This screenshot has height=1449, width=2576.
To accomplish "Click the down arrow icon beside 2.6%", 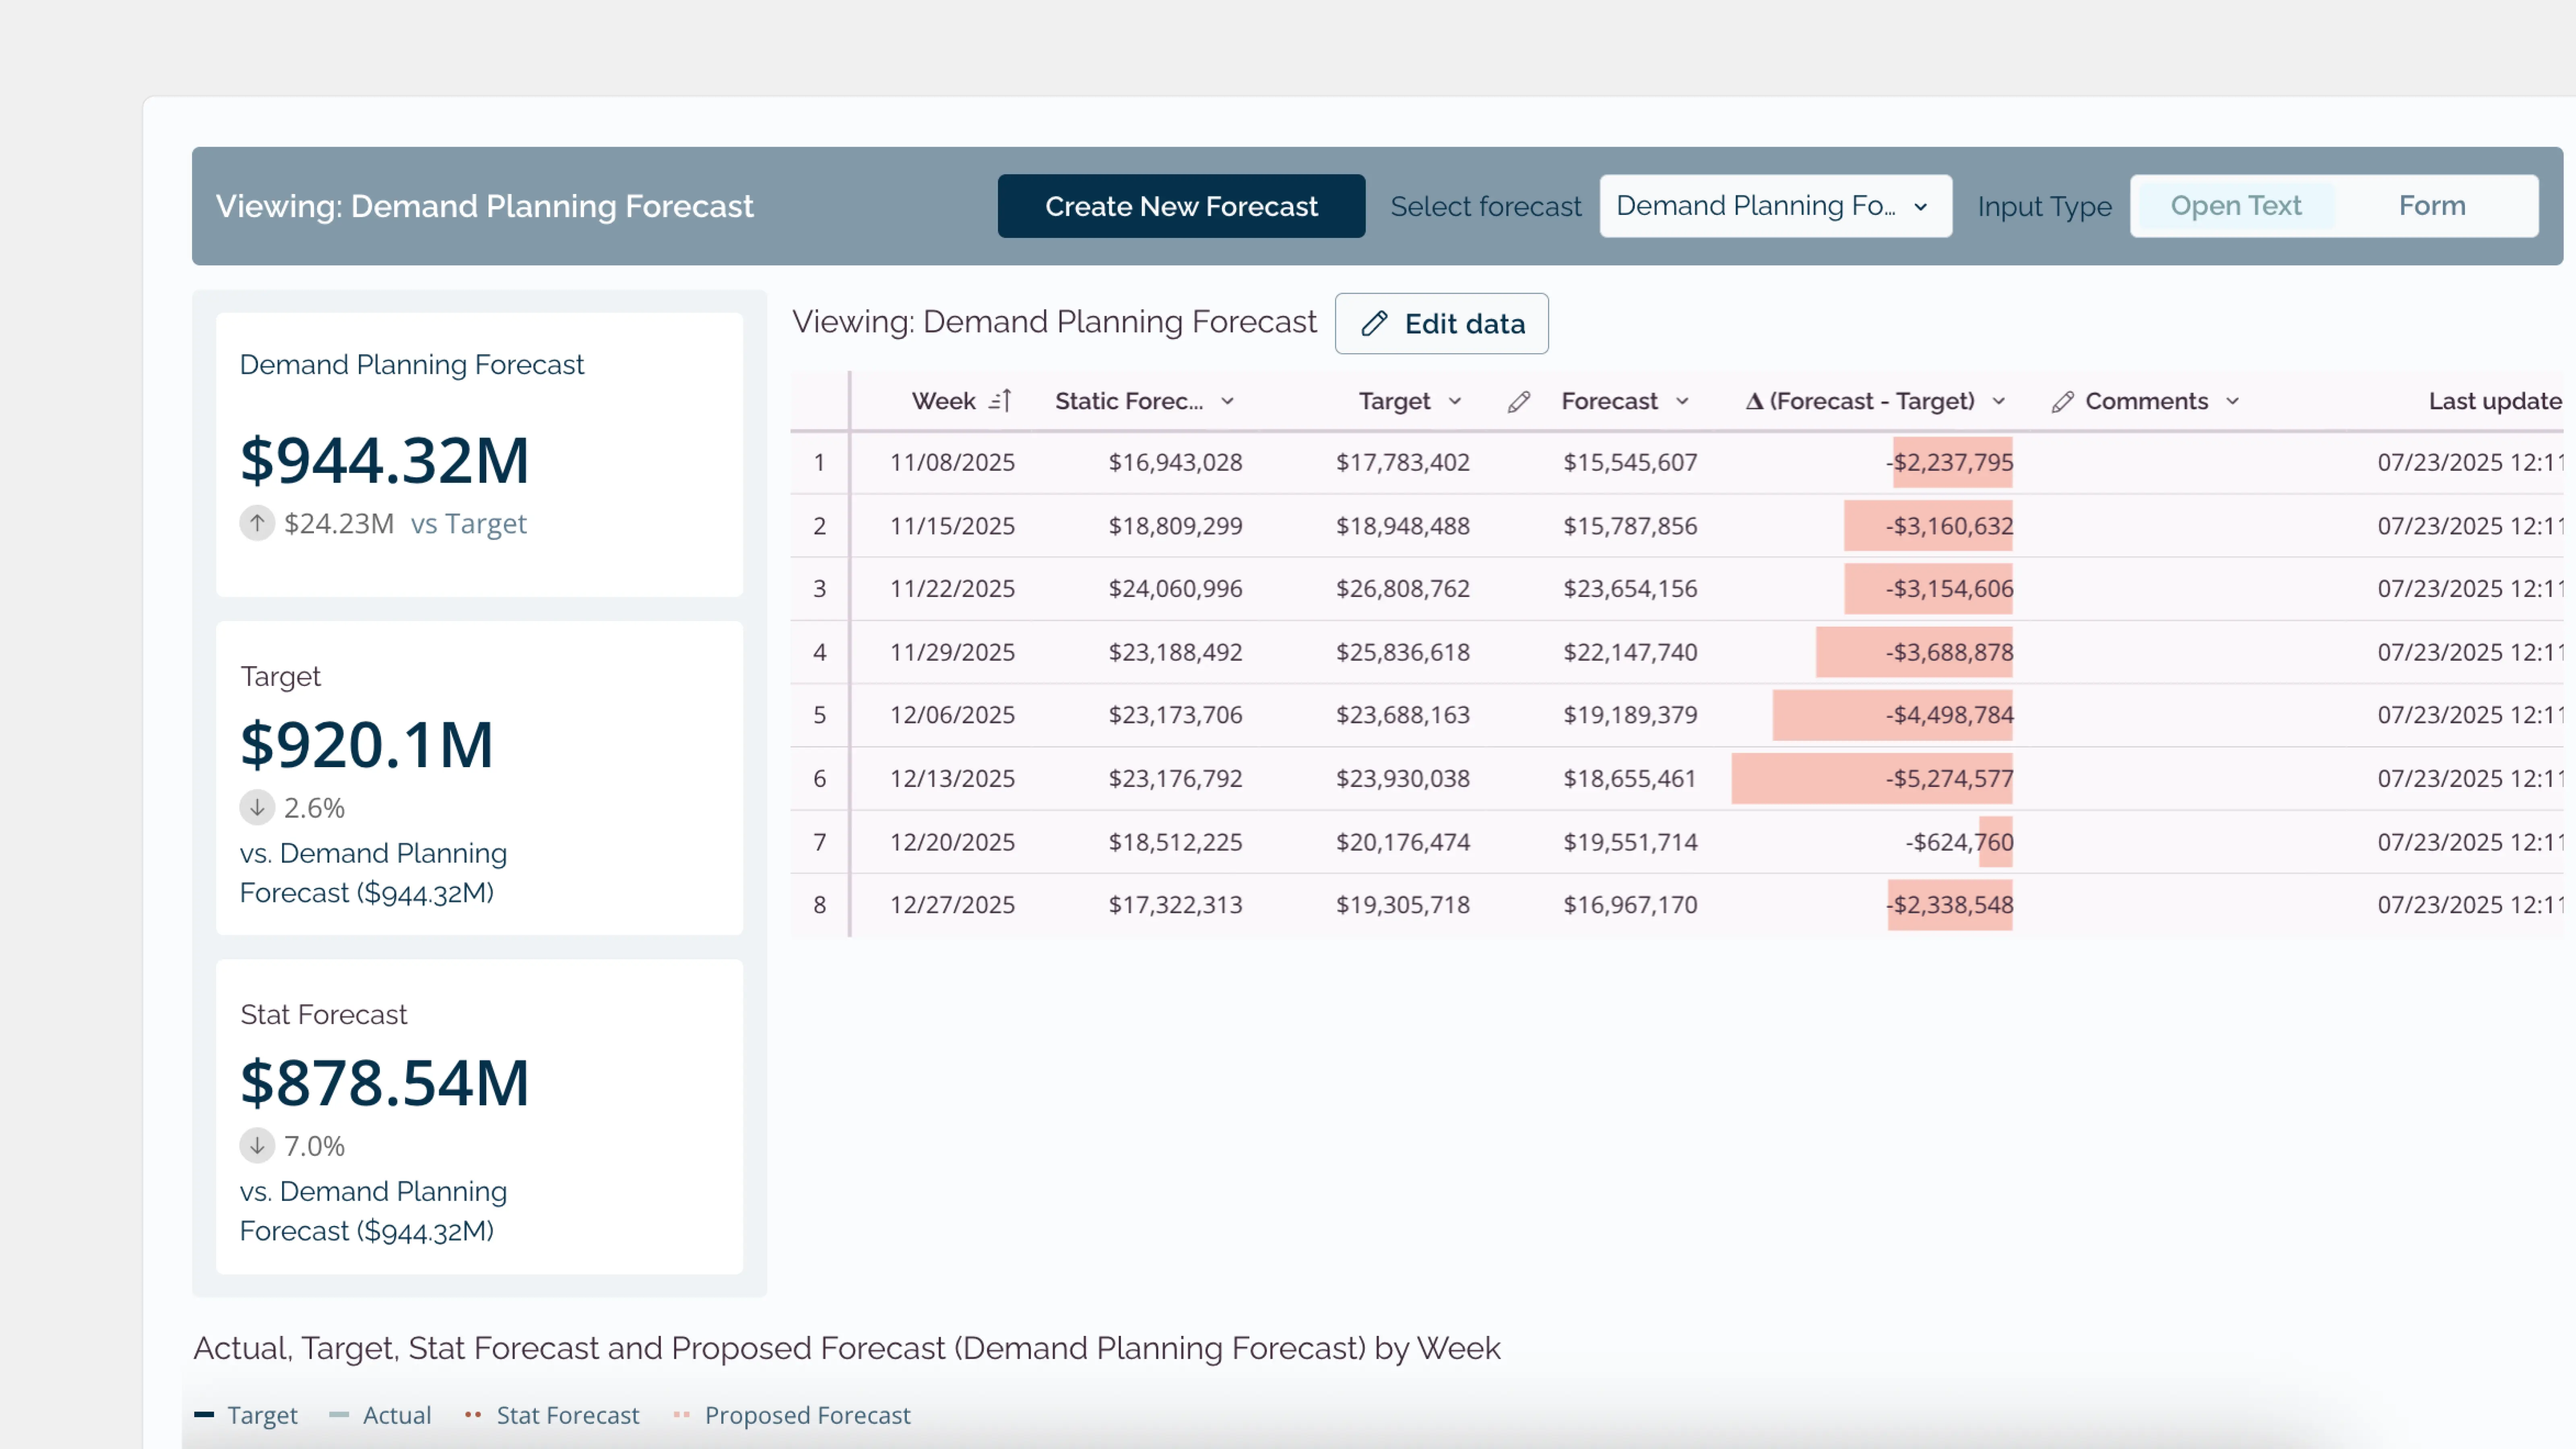I will pyautogui.click(x=257, y=807).
